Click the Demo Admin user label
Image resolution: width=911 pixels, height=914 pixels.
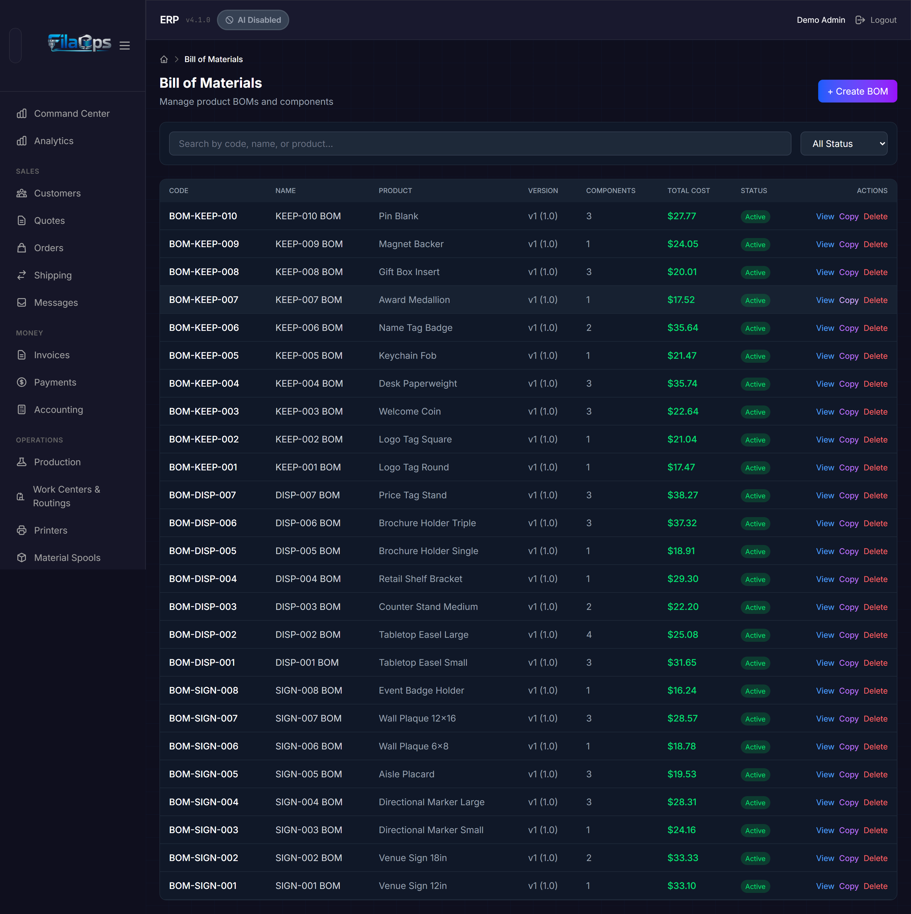coord(821,20)
